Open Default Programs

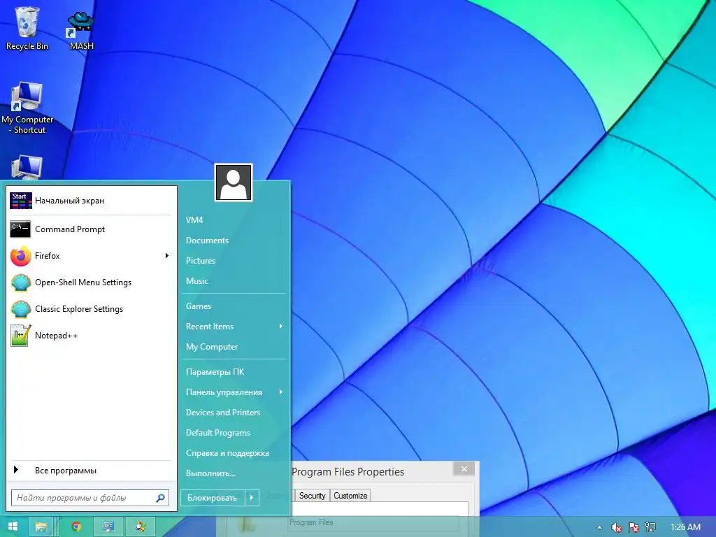218,432
